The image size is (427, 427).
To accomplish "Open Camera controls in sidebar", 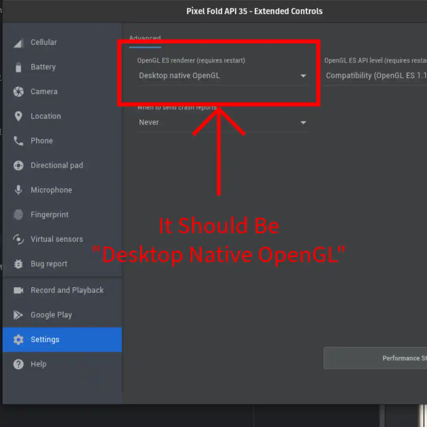I will 62,91.
